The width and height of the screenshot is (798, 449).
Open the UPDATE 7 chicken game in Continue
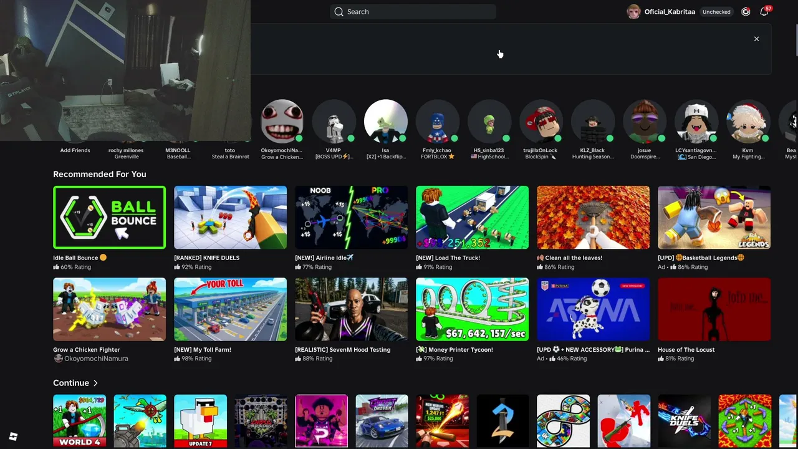201,421
